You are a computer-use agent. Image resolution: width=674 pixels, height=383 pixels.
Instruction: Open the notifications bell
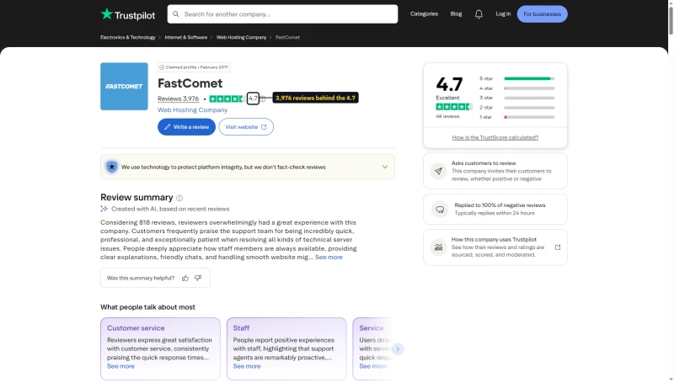point(479,14)
